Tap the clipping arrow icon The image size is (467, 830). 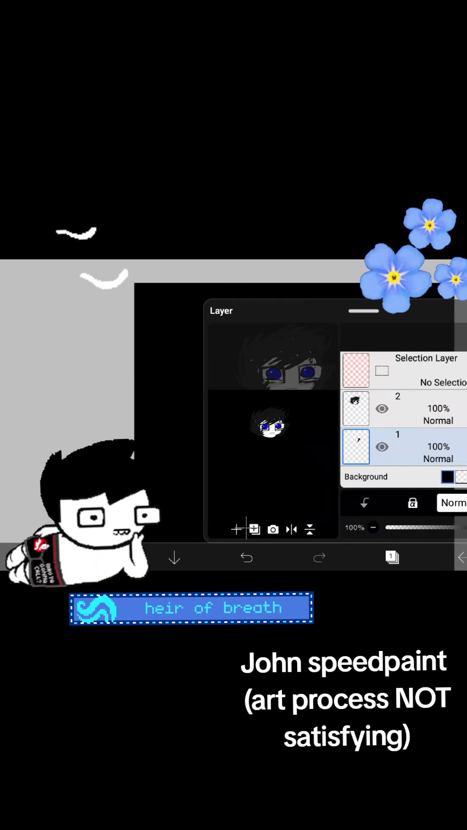pos(365,503)
